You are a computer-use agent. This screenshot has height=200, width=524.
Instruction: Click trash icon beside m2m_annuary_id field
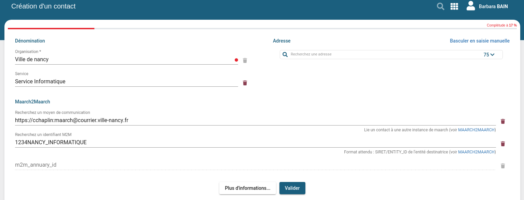point(503,166)
